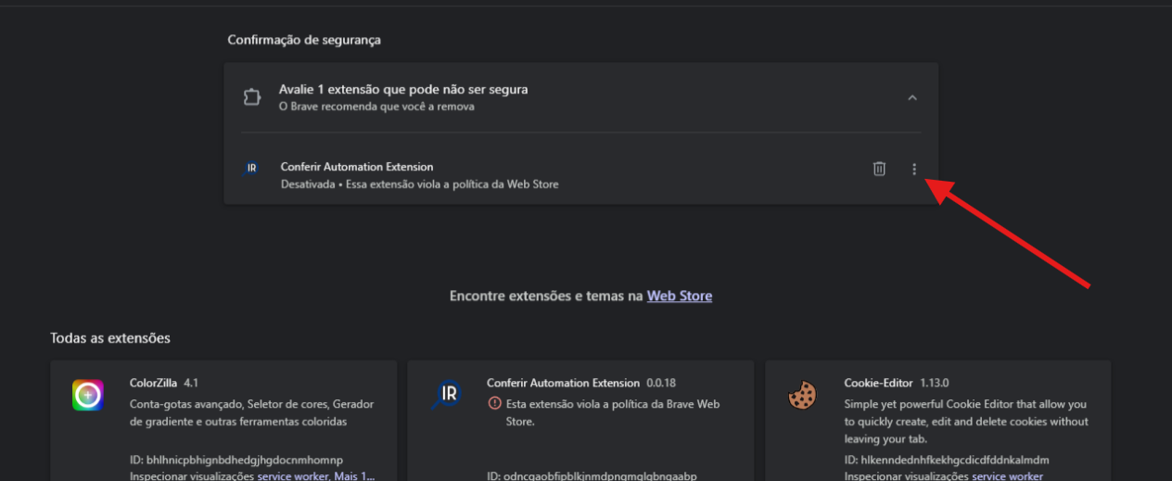This screenshot has width=1172, height=481.
Task: Click the ColorZilla name in its card
Action: (x=154, y=383)
